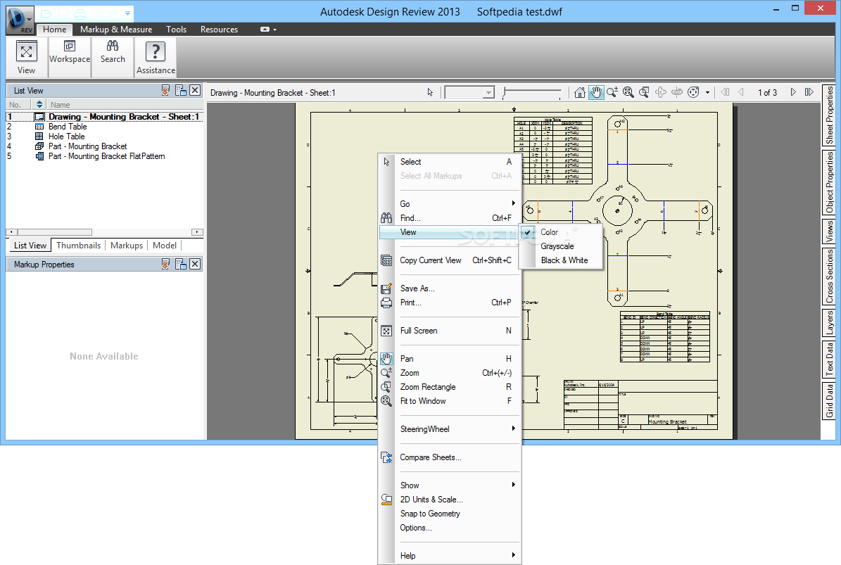Viewport: 841px width, 565px height.
Task: Switch to the Markups tab
Action: (x=127, y=246)
